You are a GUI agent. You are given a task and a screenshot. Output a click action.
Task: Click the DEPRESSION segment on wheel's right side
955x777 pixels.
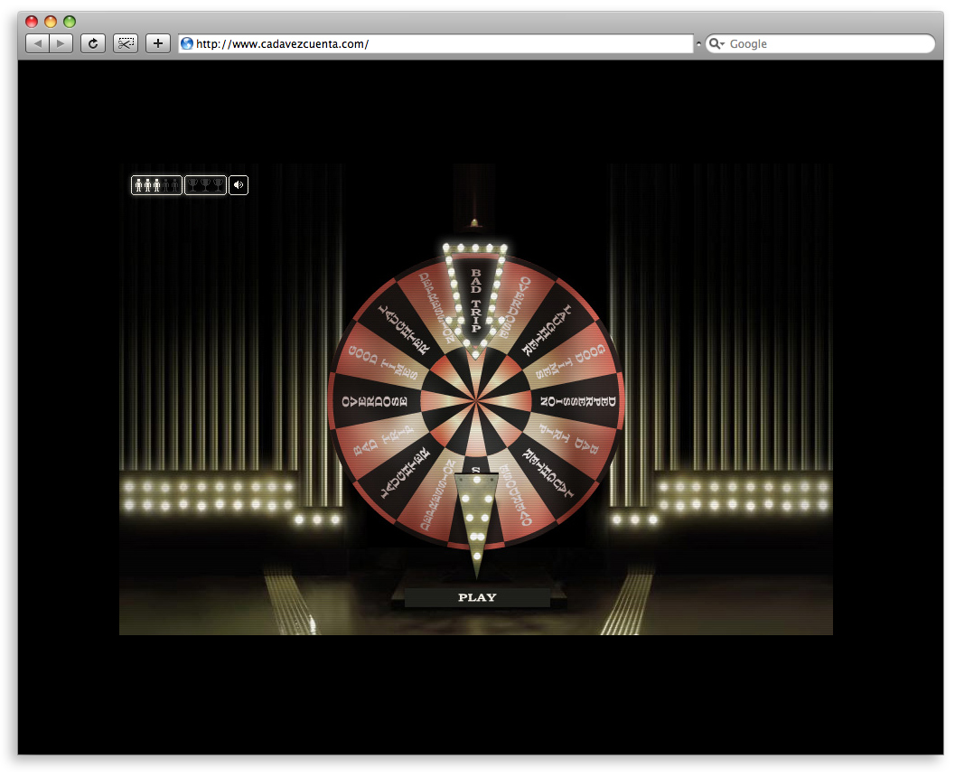point(578,400)
